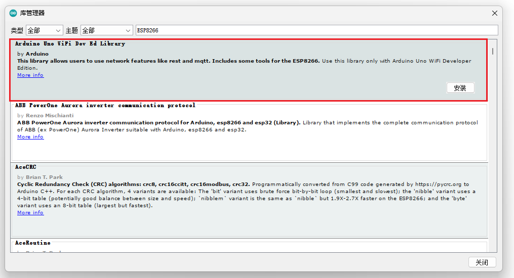Click the 主题 label text

72,30
